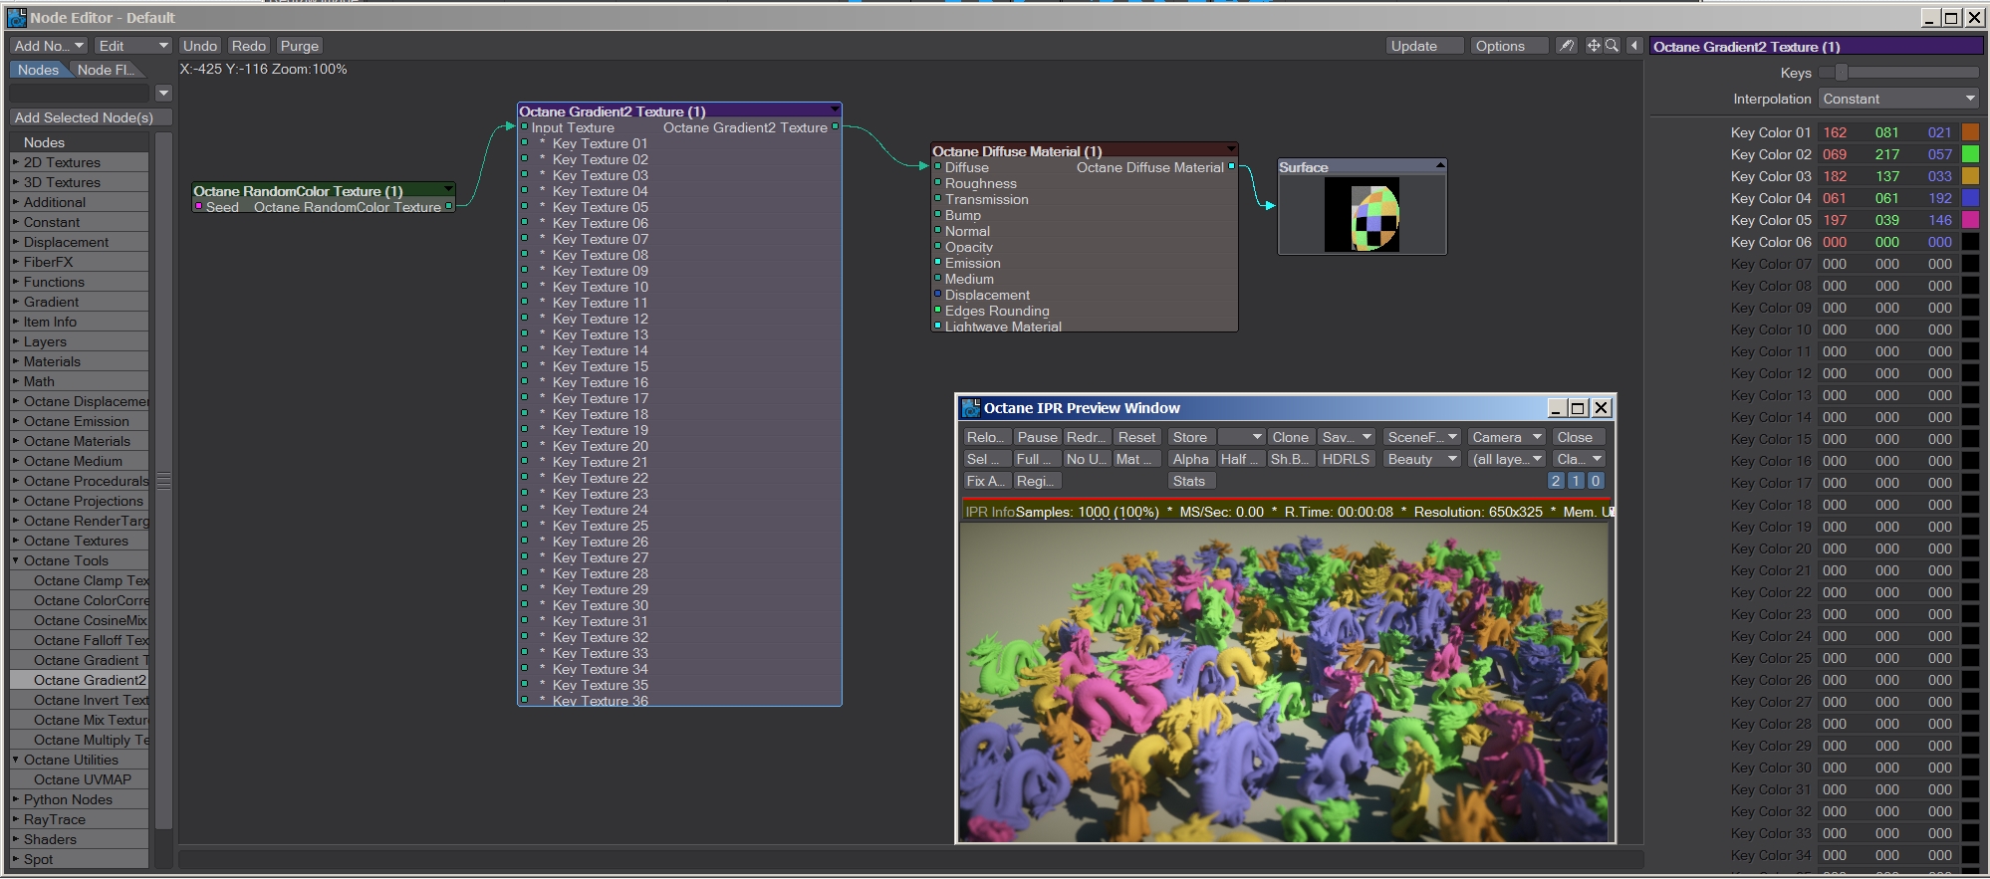Click the magnifier zoom icon in toolbar
Screen dimensions: 1990x879
pos(1612,46)
